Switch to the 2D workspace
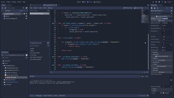This screenshot has width=174, height=98. [x=79, y=2]
